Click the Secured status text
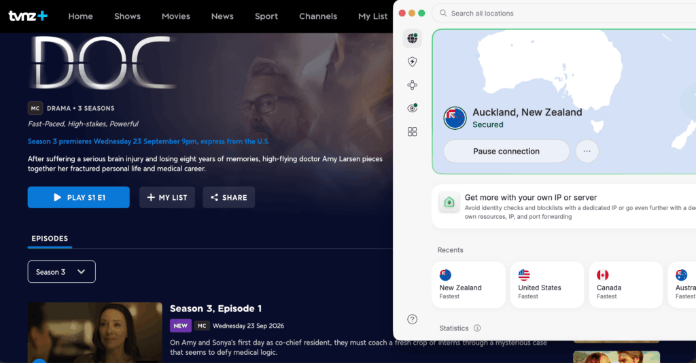The height and width of the screenshot is (363, 696). tap(488, 124)
